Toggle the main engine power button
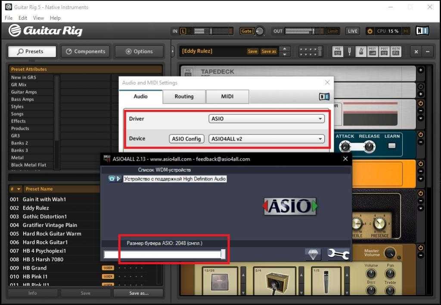Viewport: 441px width, 305px height. pos(370,31)
